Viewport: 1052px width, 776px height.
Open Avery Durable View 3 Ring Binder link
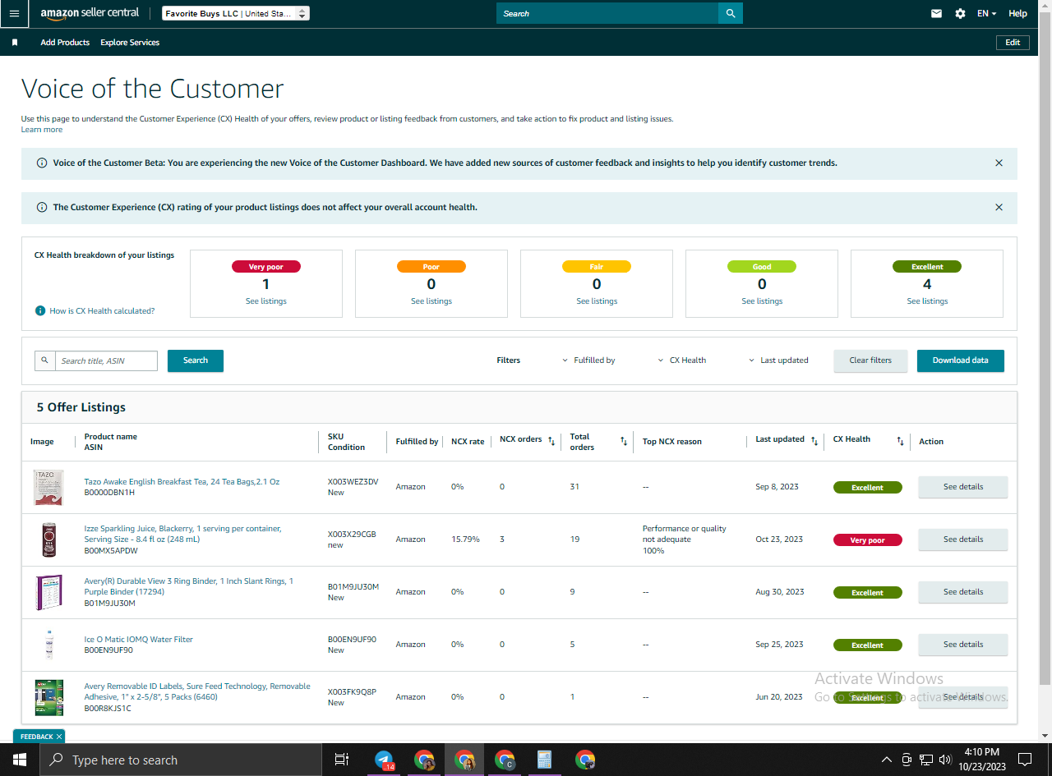[188, 586]
